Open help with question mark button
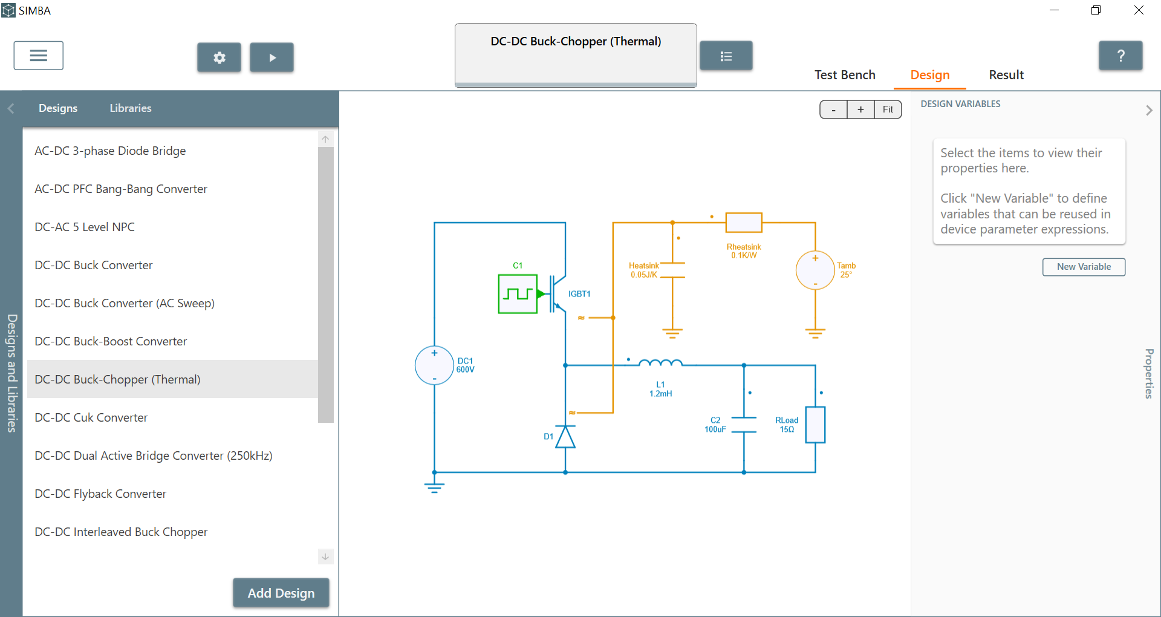 point(1120,56)
